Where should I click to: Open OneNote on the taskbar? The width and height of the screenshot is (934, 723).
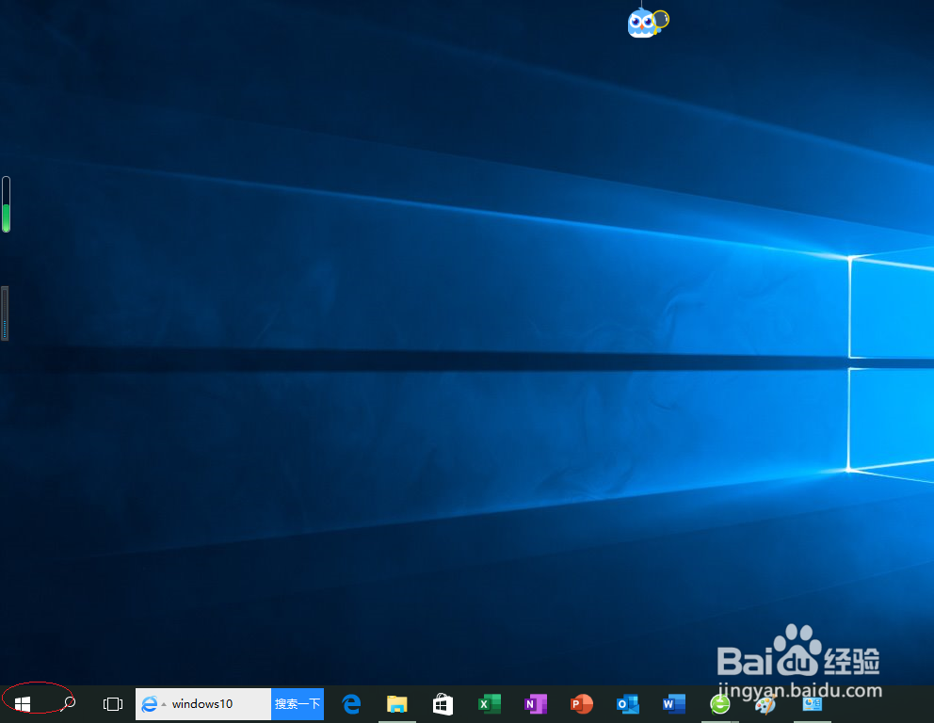[535, 703]
